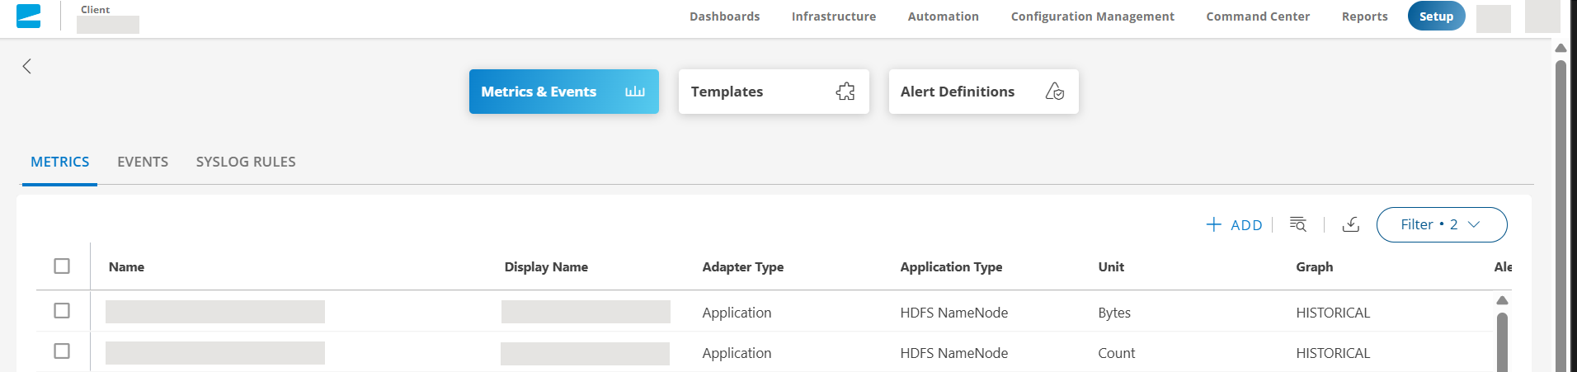
Task: Toggle the select-all checkbox in table header
Action: click(62, 266)
